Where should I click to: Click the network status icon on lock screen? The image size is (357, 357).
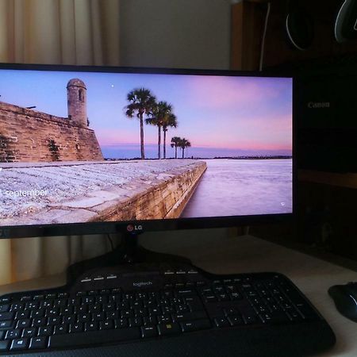point(282,204)
